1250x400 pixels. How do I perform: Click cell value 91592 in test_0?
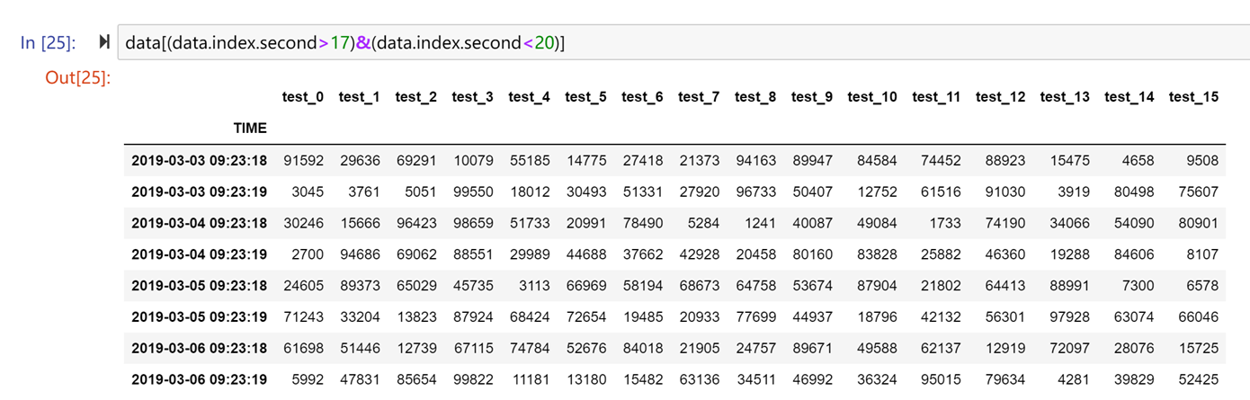pos(304,161)
